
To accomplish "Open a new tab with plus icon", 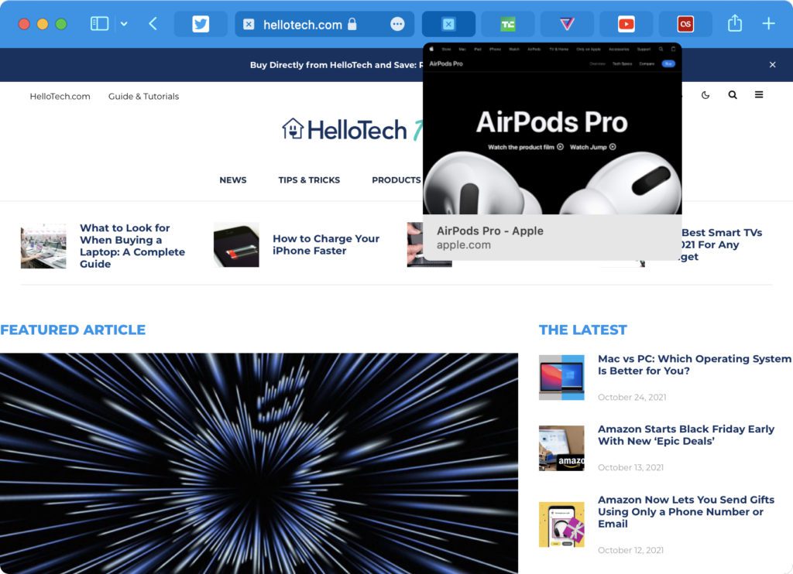I will click(768, 24).
